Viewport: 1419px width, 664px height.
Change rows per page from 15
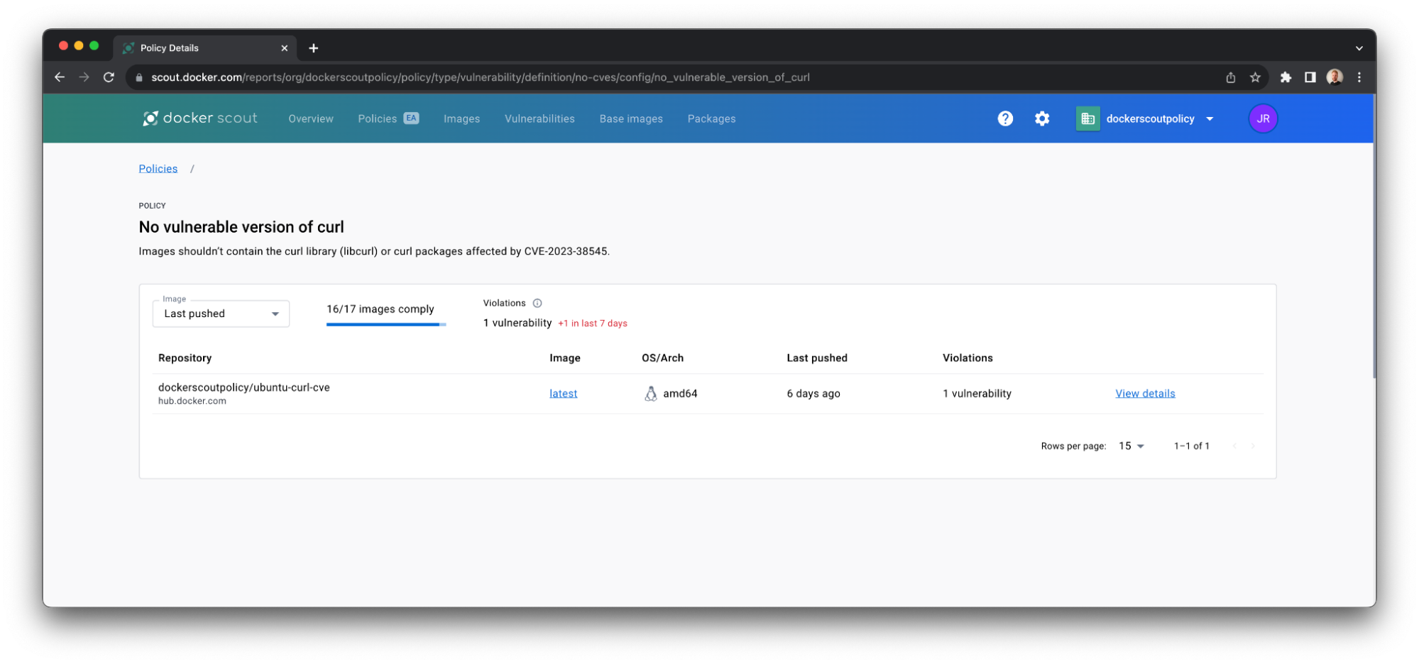(x=1131, y=446)
